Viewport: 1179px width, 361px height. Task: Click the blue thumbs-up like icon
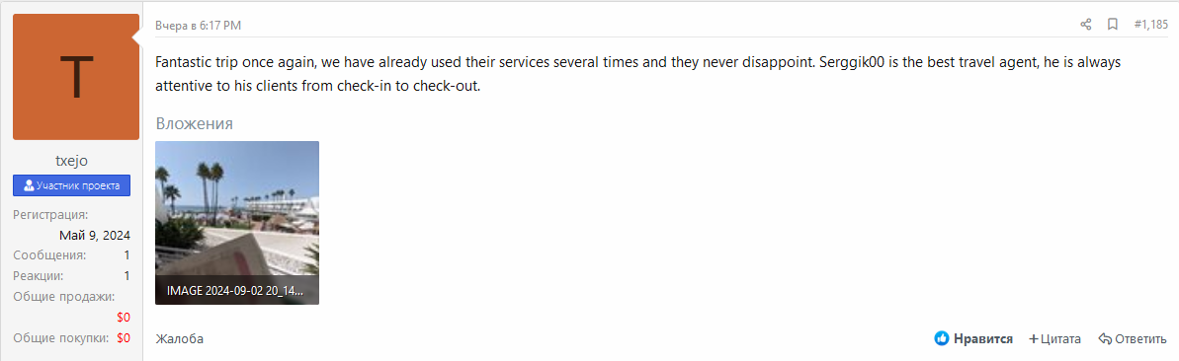(x=942, y=338)
